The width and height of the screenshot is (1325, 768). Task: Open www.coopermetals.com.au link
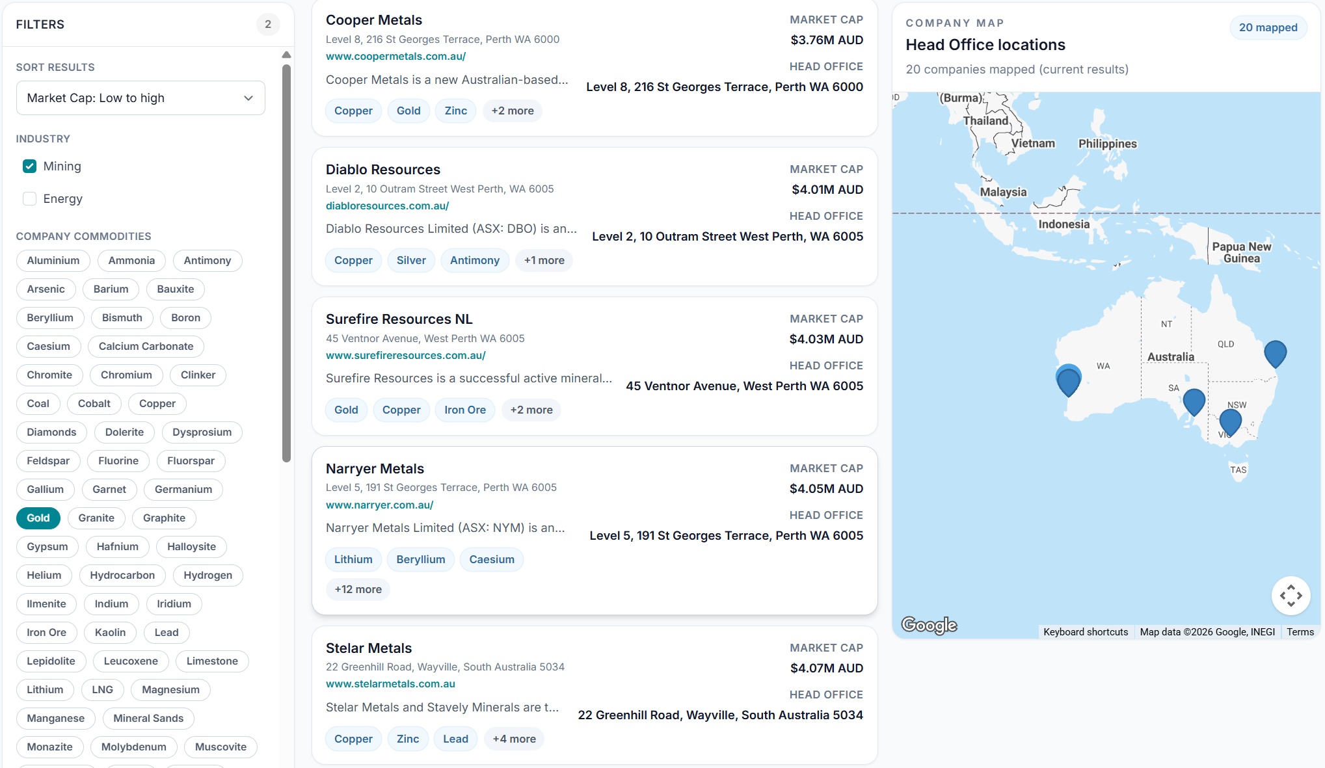(395, 57)
